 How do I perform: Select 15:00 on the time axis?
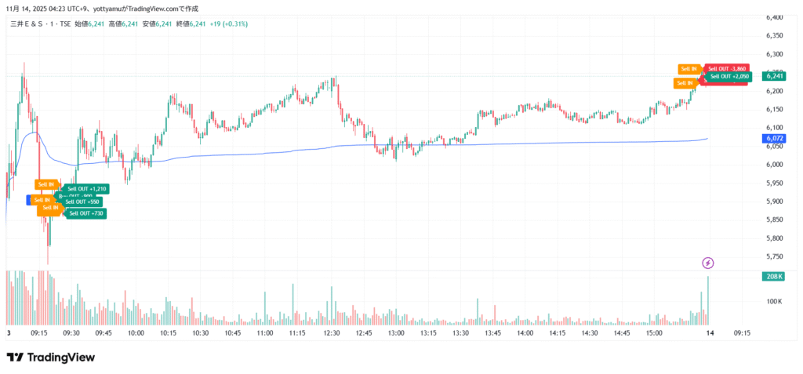(x=654, y=333)
